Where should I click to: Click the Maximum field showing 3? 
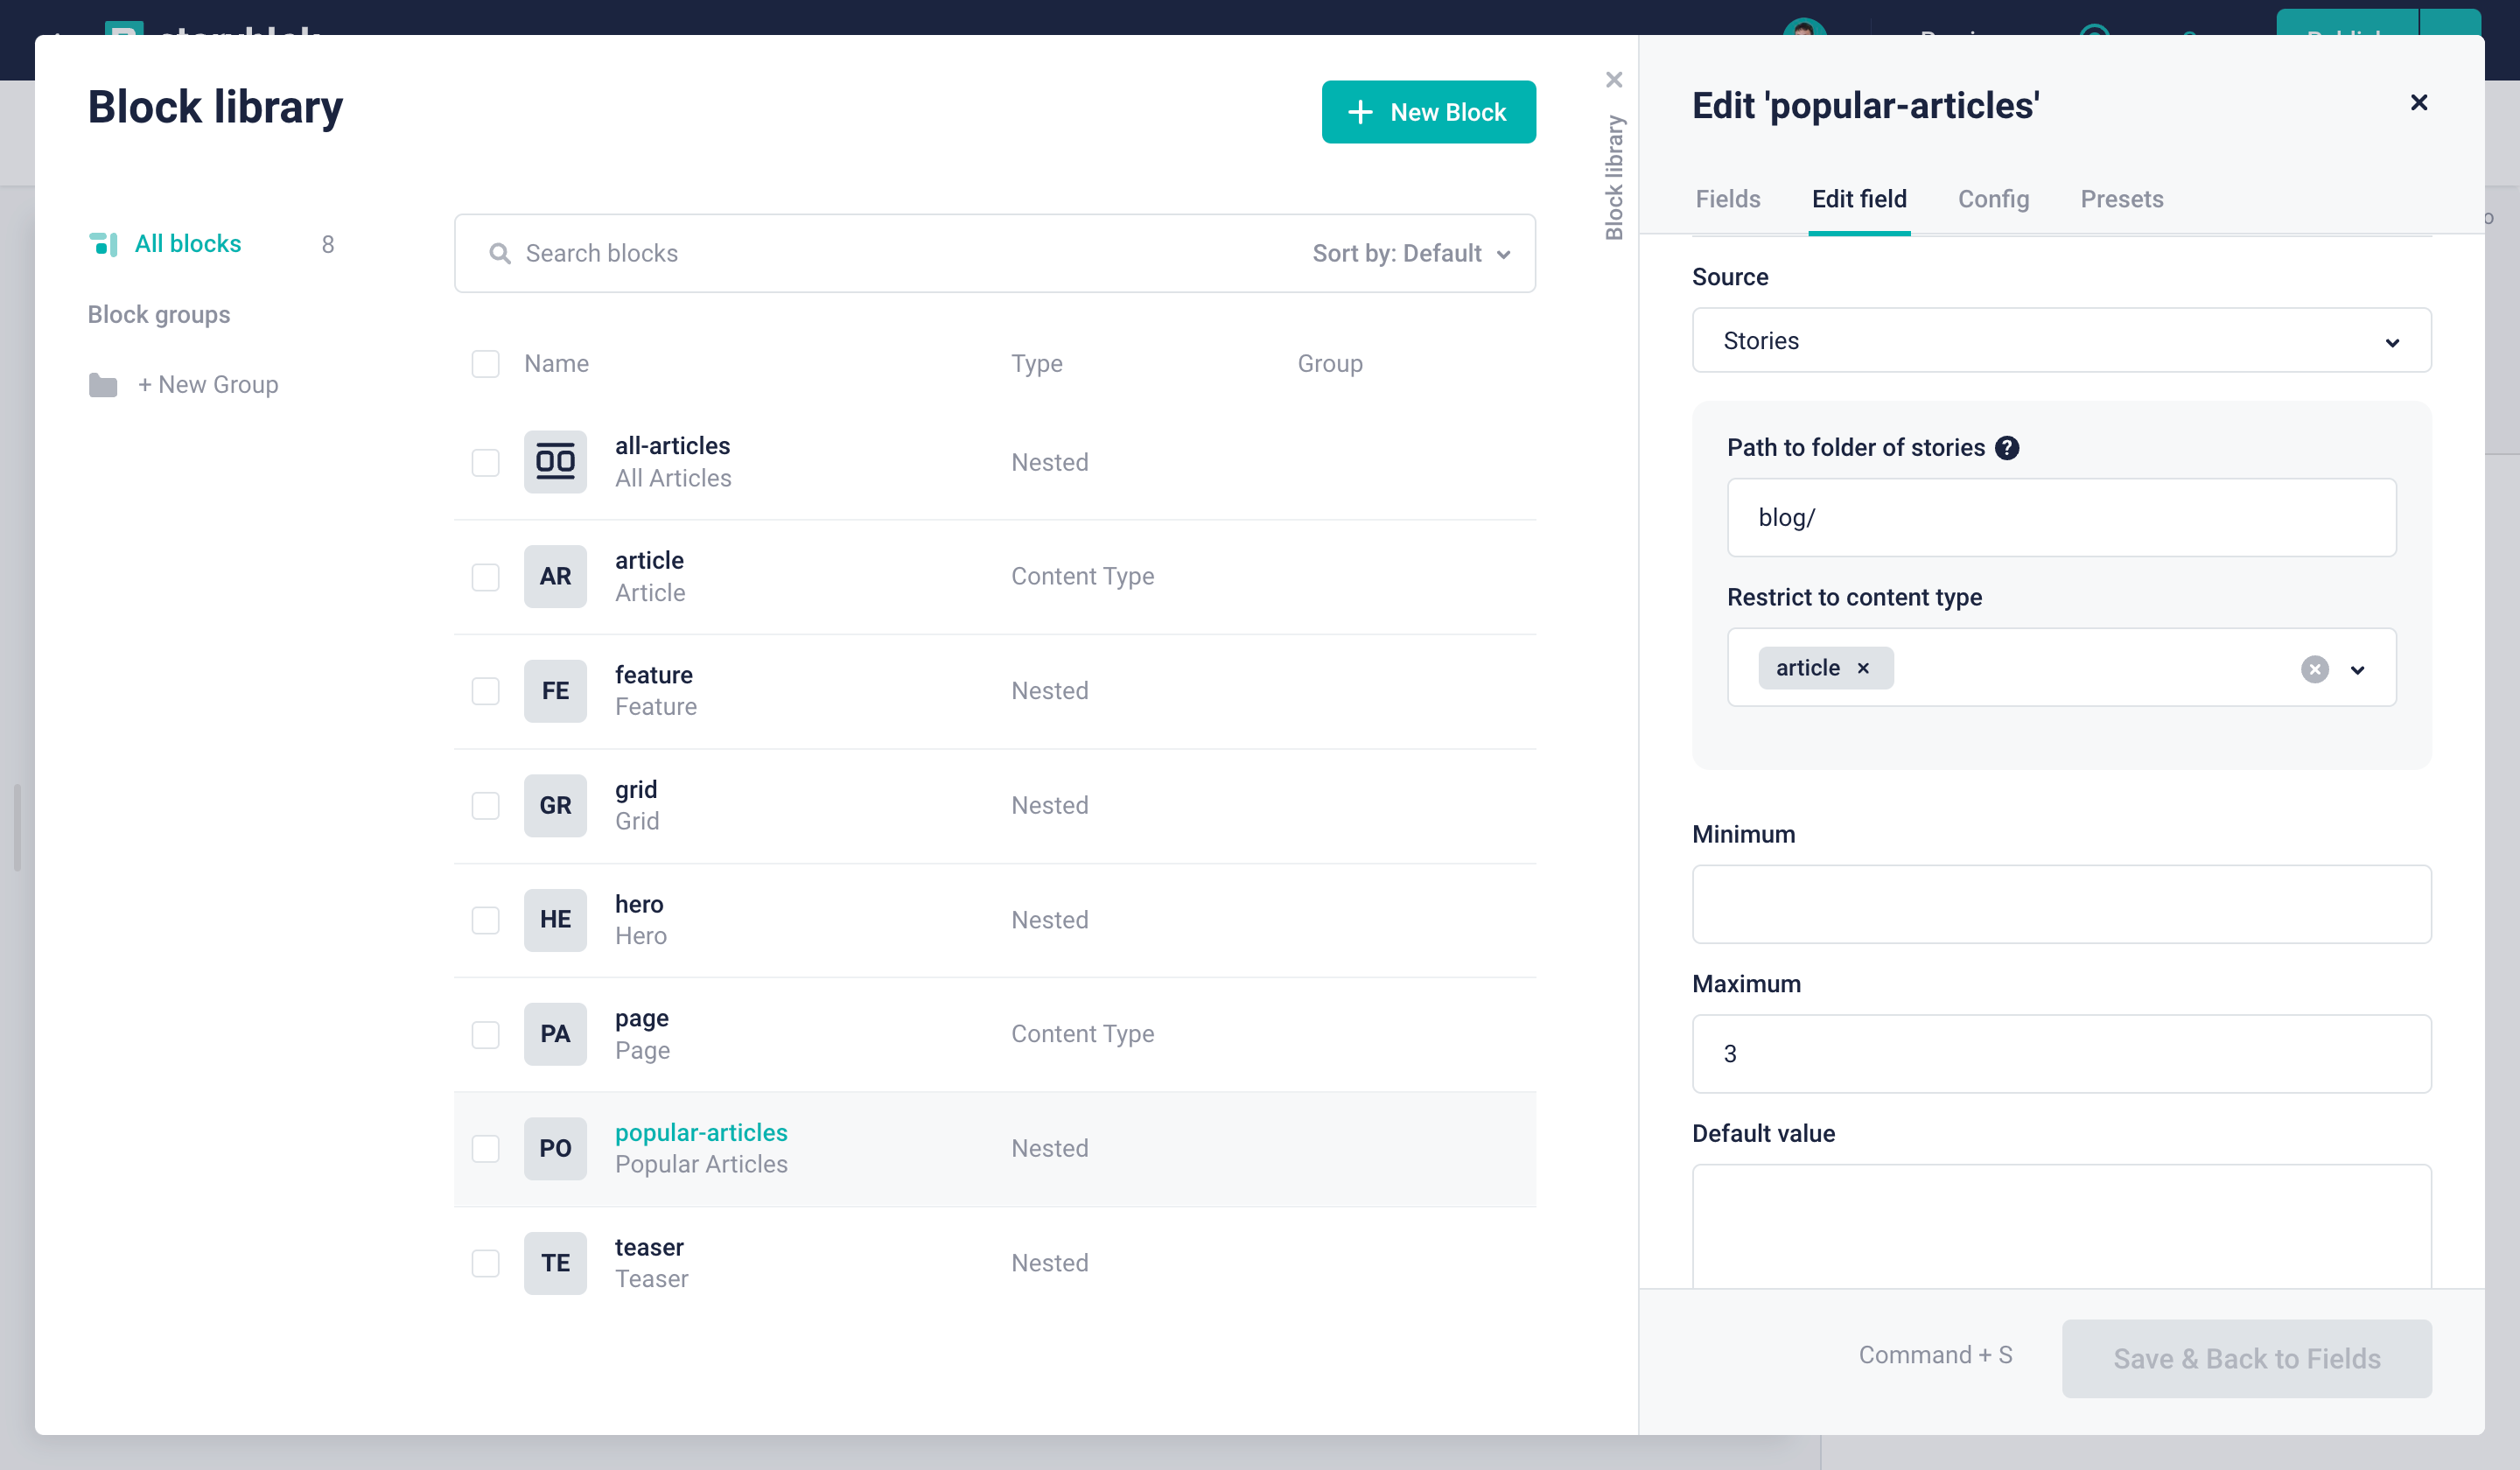[2061, 1054]
